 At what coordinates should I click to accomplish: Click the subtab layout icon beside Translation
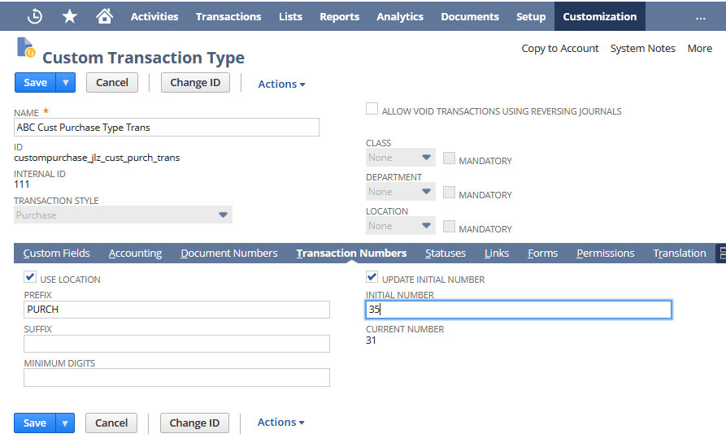(721, 254)
